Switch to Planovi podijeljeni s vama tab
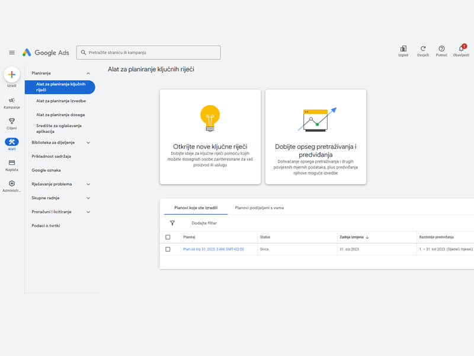 coord(259,208)
